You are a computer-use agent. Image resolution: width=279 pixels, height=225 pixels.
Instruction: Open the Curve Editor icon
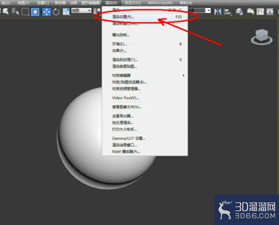260,12
